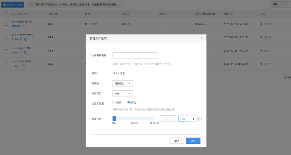Click edit icon next to testwp10
The height and width of the screenshot is (155, 291).
coord(26,39)
